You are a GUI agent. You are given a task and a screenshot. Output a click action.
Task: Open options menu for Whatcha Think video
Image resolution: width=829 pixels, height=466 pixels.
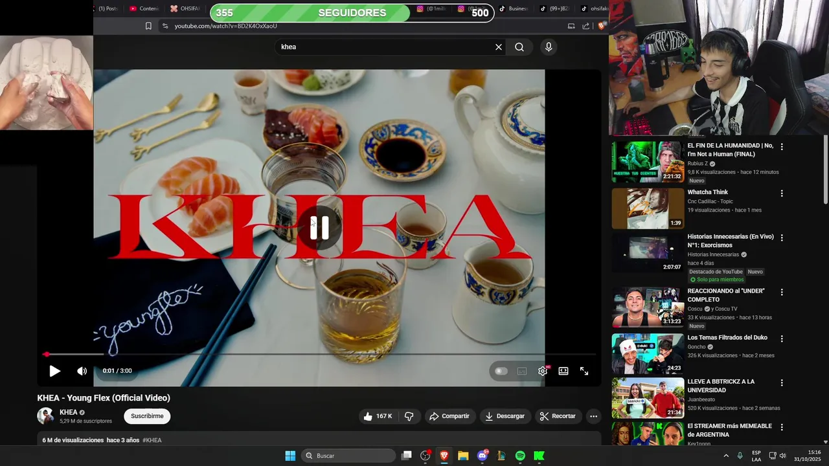coord(782,194)
